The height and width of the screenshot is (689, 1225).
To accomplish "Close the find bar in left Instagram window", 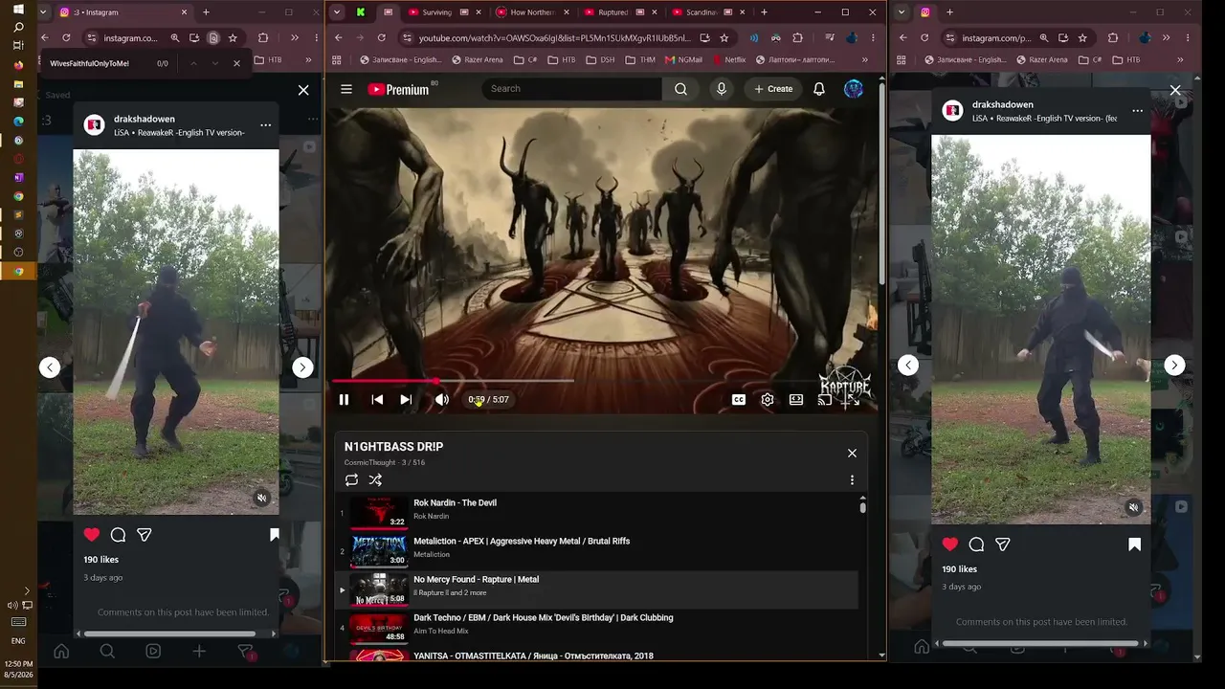I will [x=236, y=63].
